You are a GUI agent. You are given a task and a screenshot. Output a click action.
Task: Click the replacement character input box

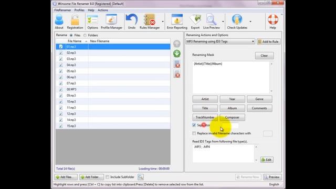click(268, 133)
